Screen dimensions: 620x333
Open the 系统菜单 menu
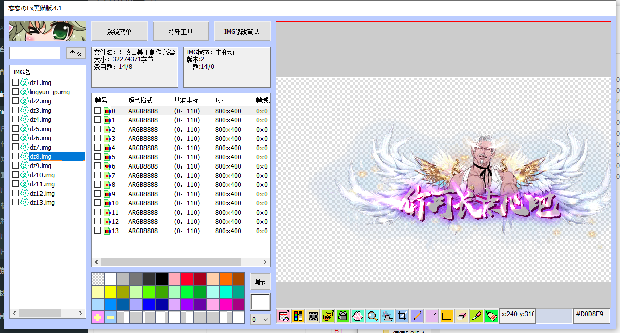119,31
